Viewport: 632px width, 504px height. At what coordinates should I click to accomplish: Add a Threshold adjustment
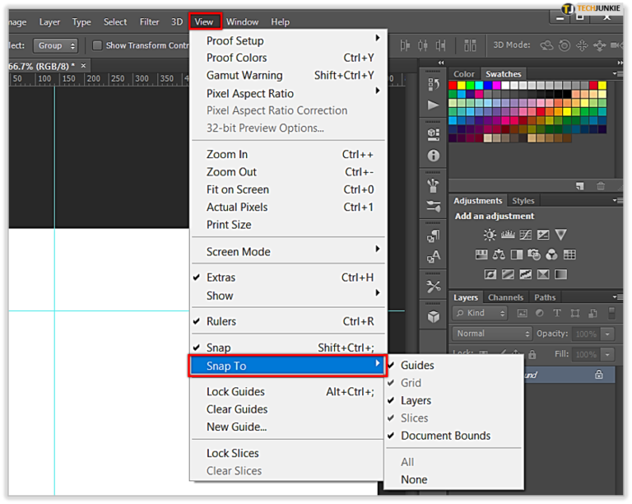525,274
